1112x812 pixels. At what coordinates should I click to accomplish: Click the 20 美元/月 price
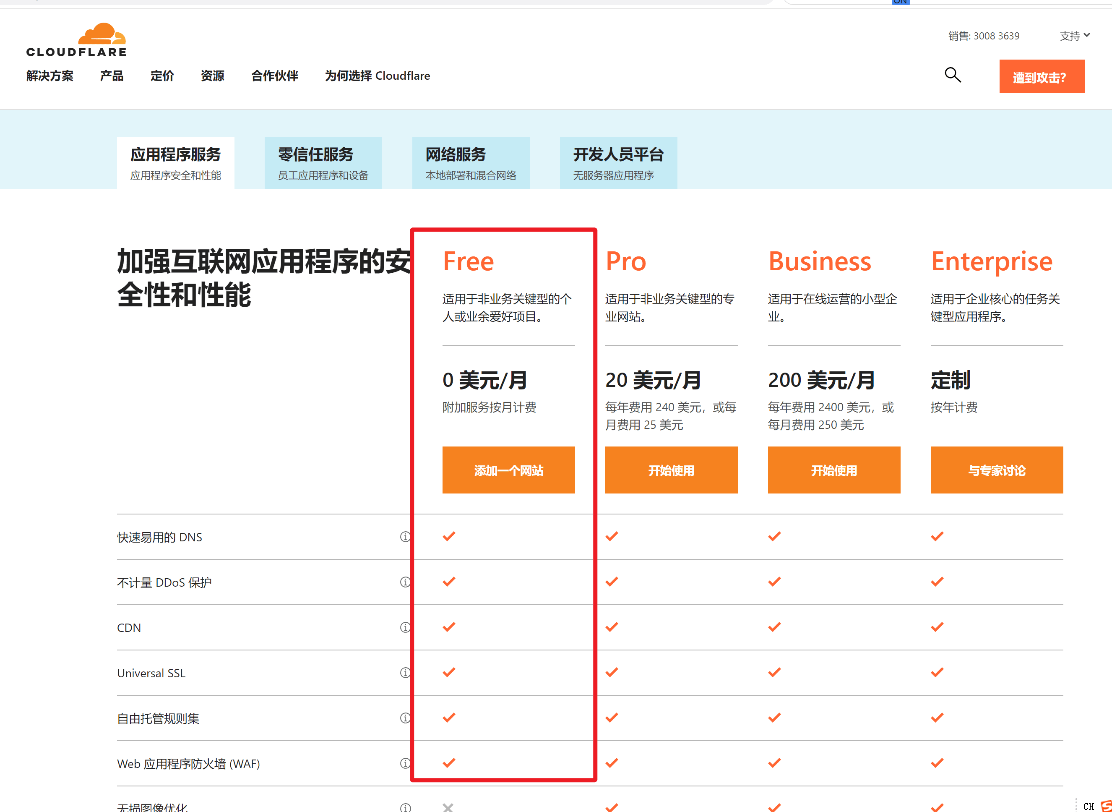click(653, 380)
